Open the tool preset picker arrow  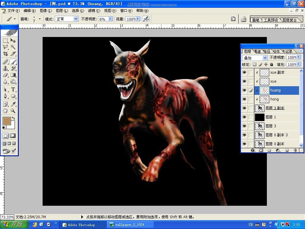coord(15,19)
